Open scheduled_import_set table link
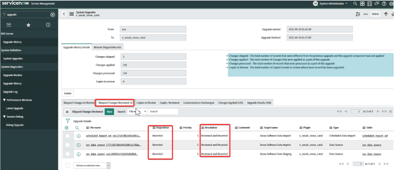The height and width of the screenshot is (170, 394). 375,136
